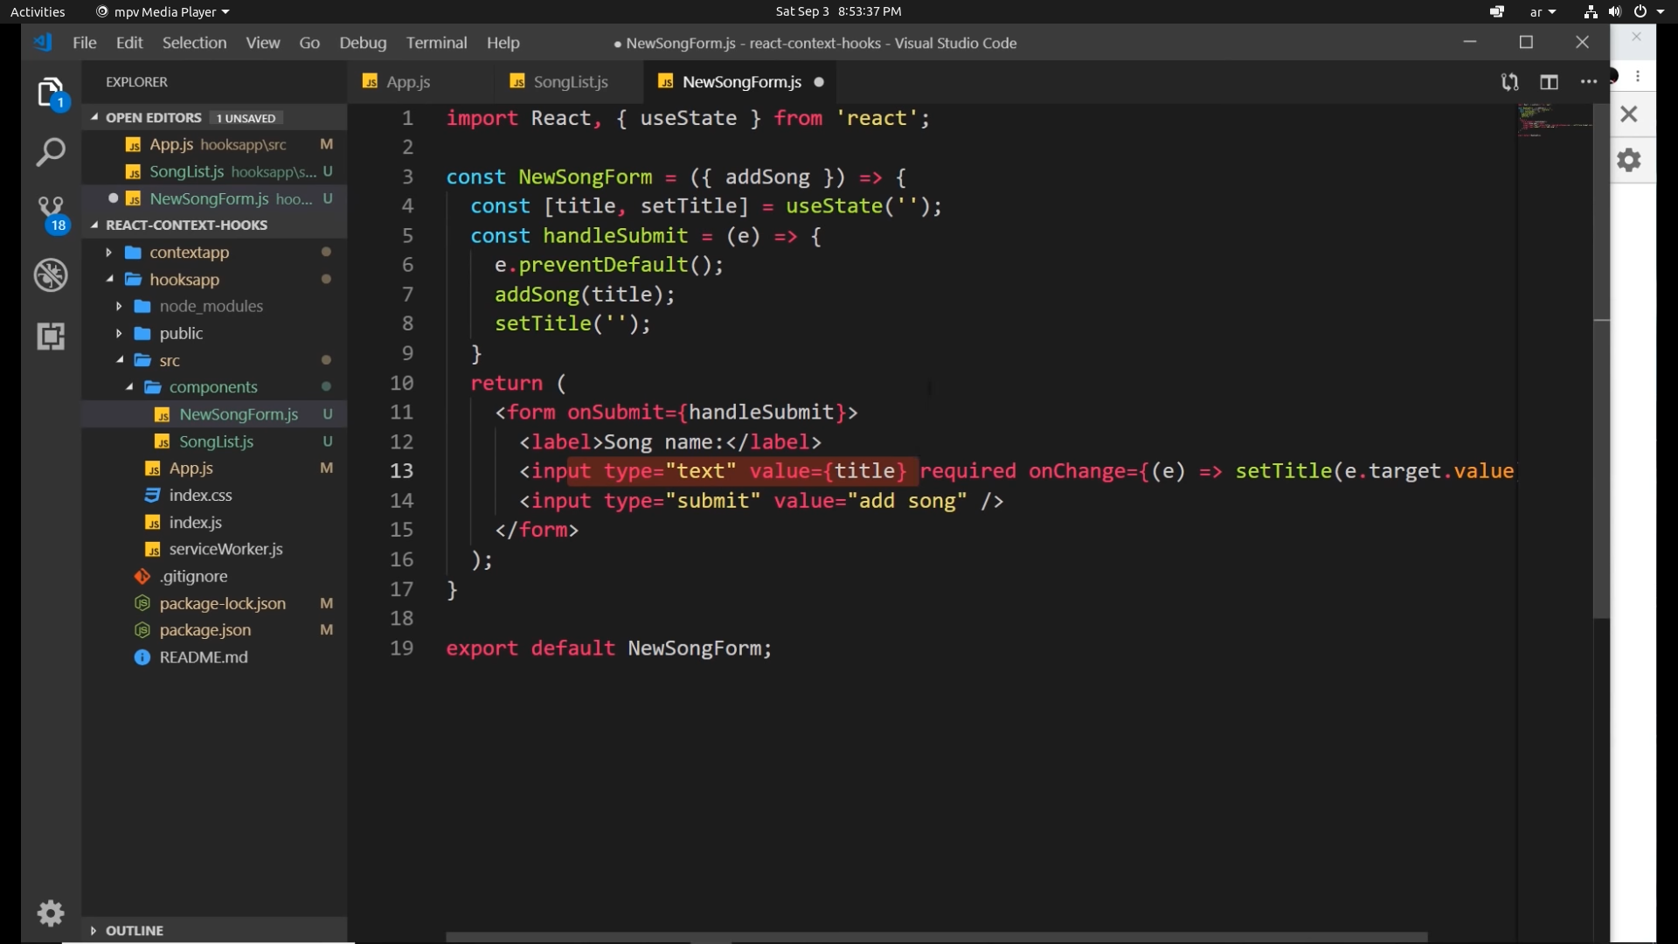Viewport: 1678px width, 944px height.
Task: Open the Extensions view icon
Action: 51,337
